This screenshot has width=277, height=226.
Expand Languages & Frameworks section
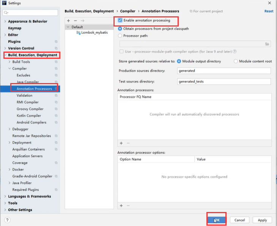click(5, 196)
